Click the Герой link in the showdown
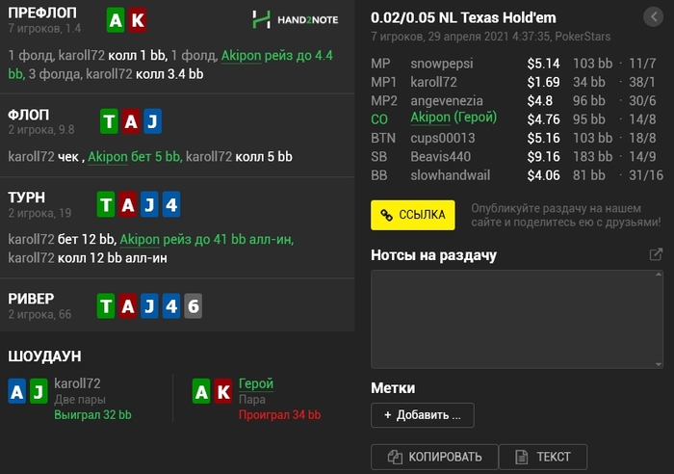674x474 pixels. pos(256,382)
